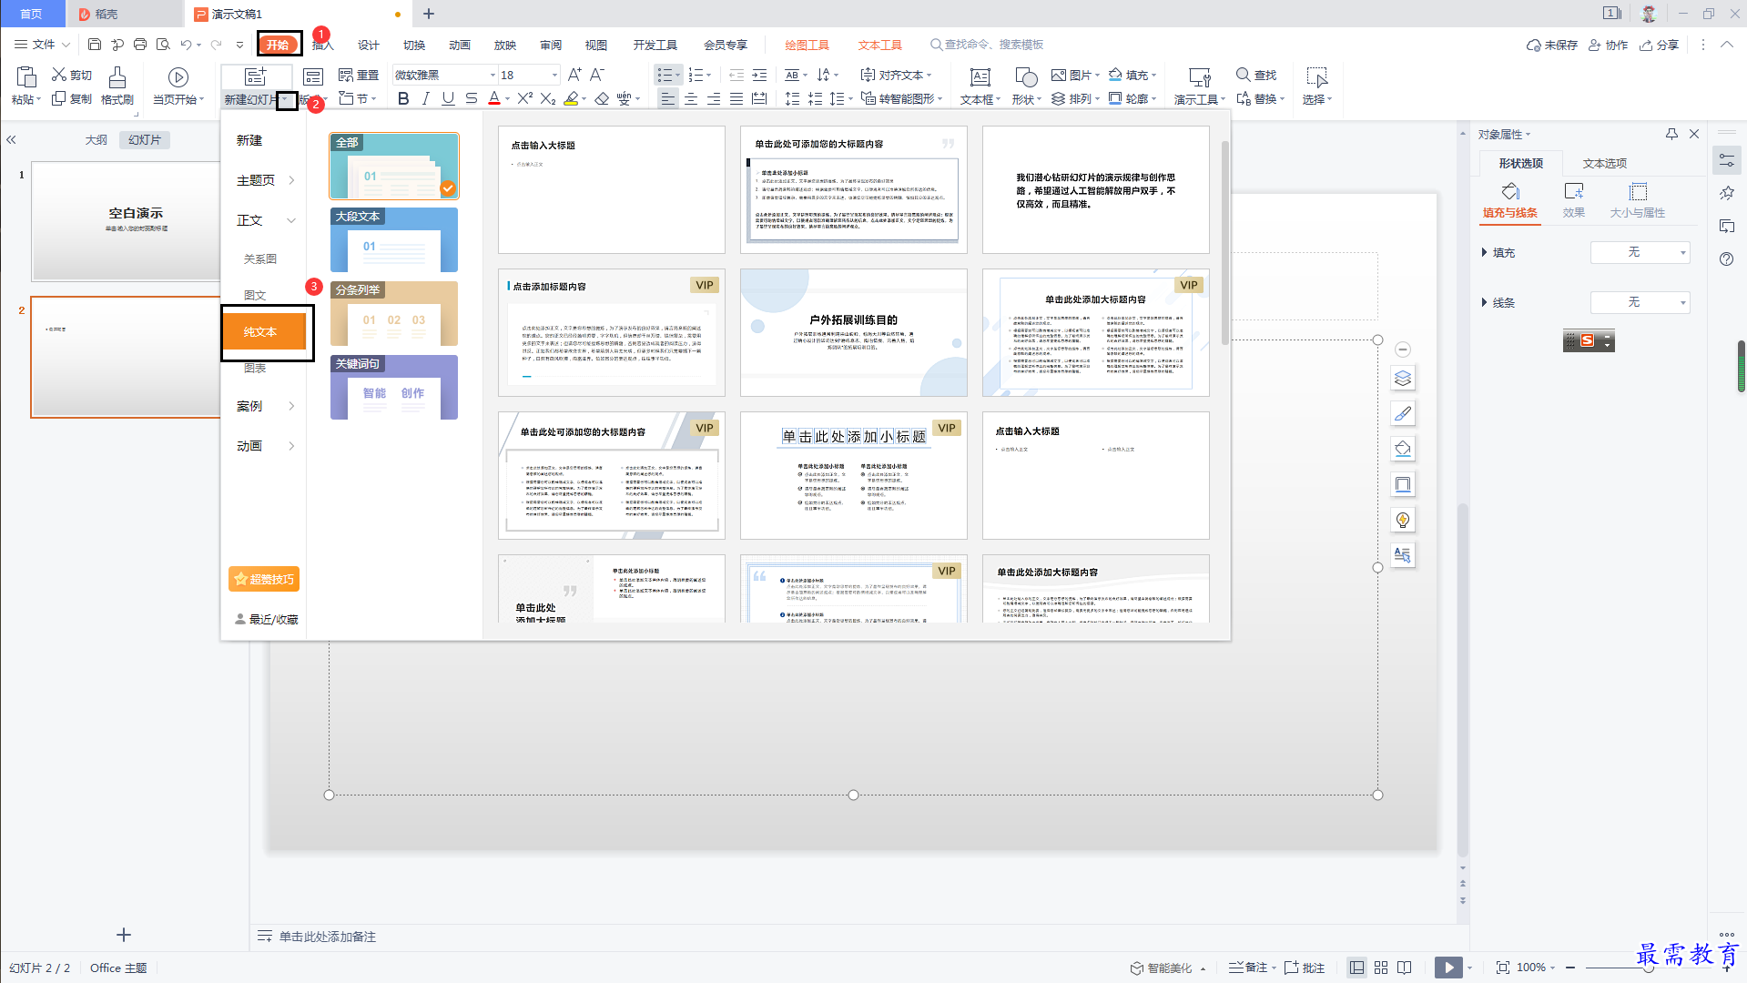The width and height of the screenshot is (1747, 983).
Task: Click the increase indent icon
Action: tap(759, 75)
